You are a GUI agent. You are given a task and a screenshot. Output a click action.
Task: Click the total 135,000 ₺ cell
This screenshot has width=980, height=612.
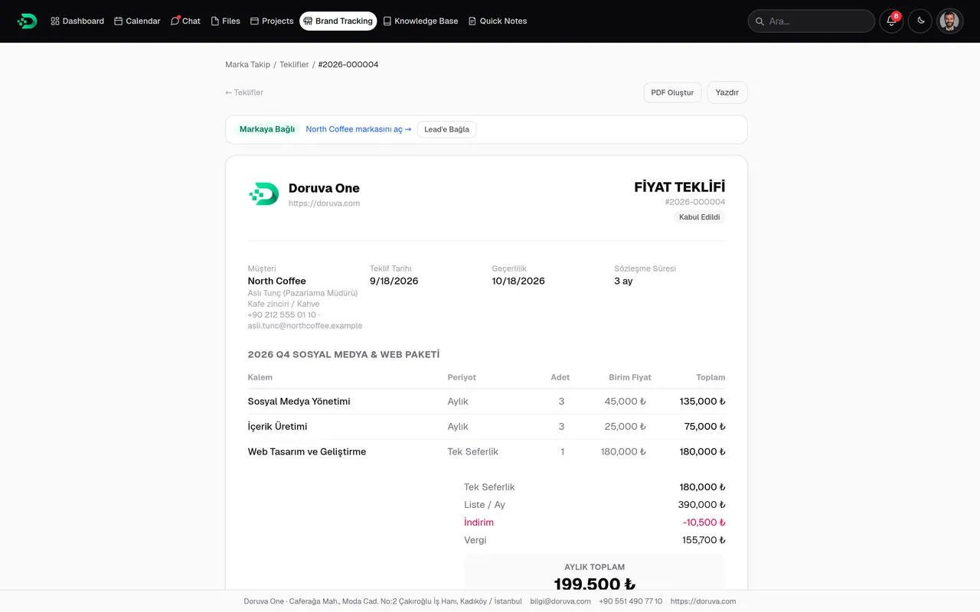click(x=702, y=402)
